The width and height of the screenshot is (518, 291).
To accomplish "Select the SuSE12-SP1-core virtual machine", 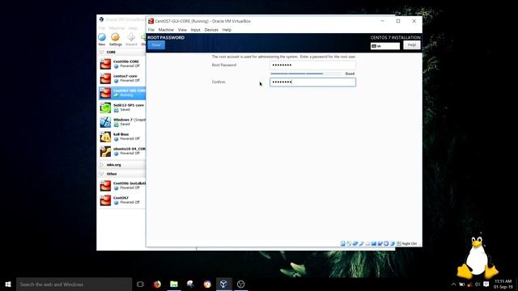I will pyautogui.click(x=122, y=108).
